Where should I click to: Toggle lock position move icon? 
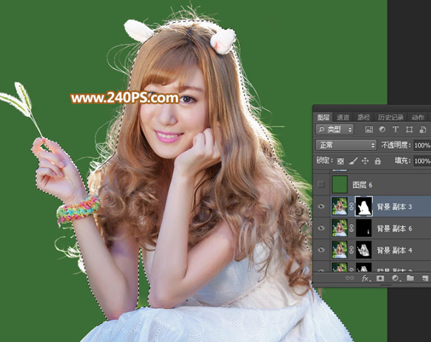click(x=365, y=161)
